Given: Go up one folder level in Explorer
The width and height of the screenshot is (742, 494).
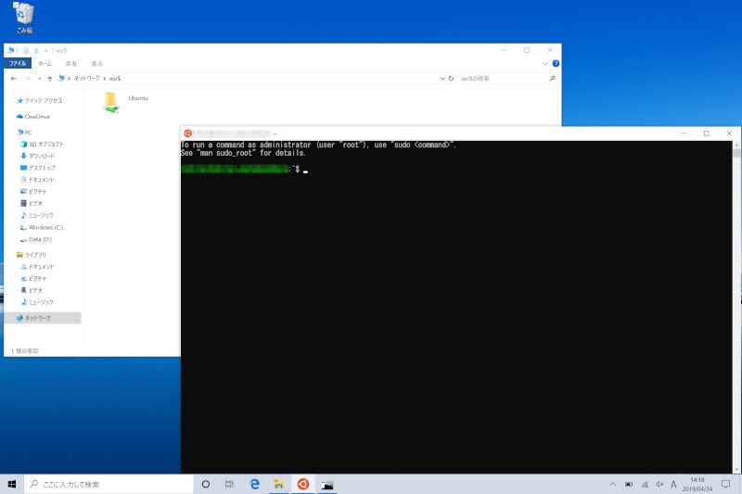Looking at the screenshot, I should [50, 79].
